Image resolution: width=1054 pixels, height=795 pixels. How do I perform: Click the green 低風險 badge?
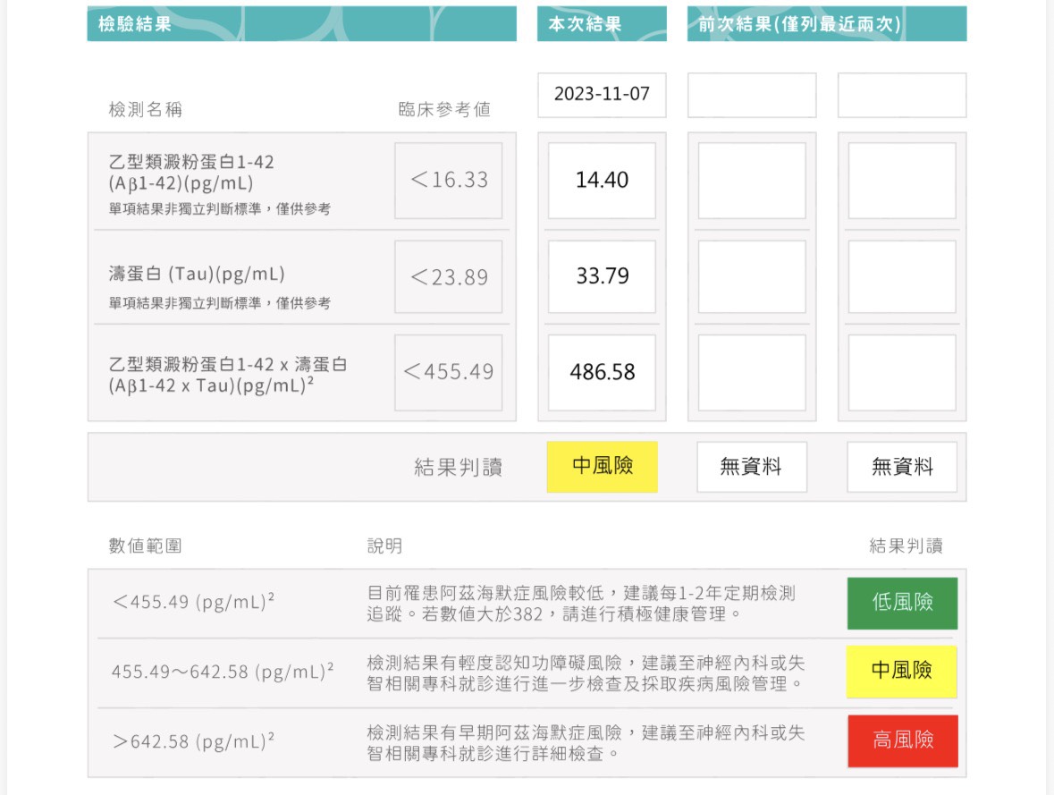[902, 604]
